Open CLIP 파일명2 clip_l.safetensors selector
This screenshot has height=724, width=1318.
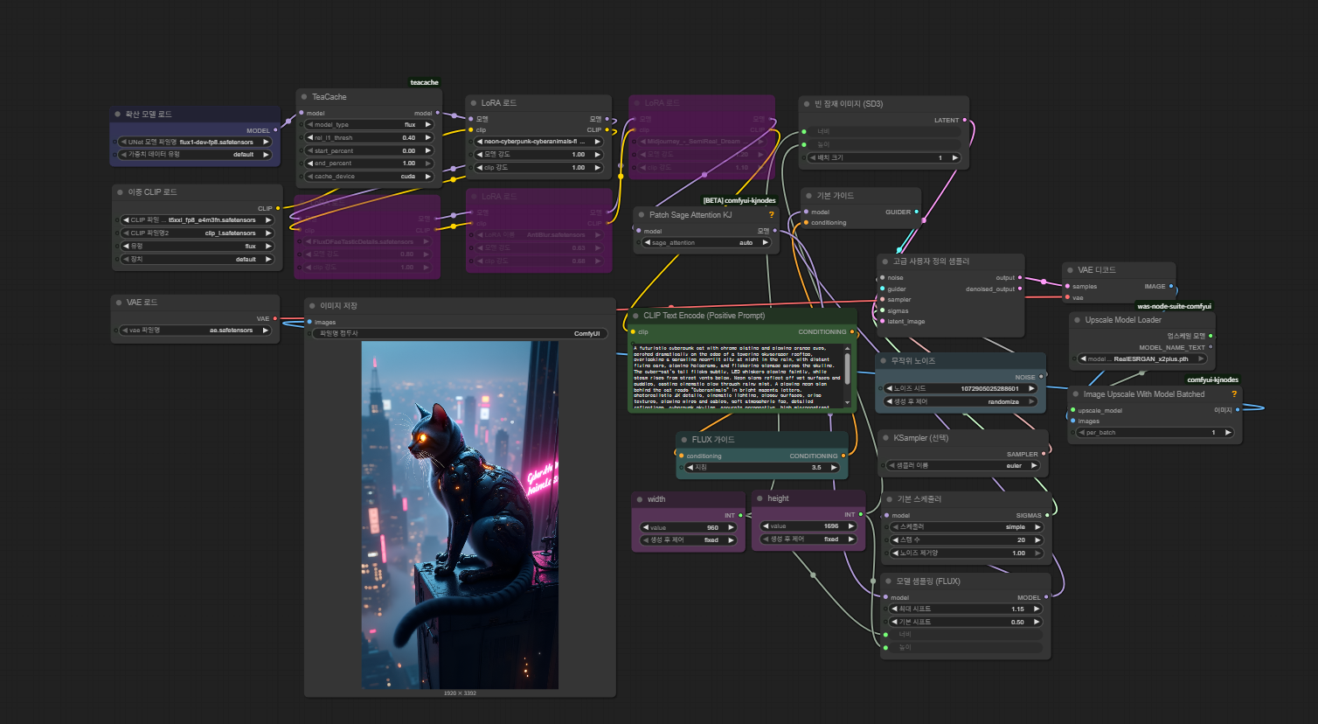197,233
